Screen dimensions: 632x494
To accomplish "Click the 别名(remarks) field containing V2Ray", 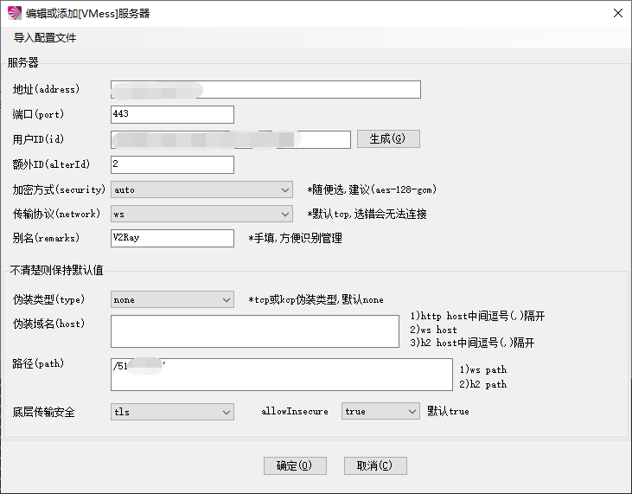I will [172, 238].
